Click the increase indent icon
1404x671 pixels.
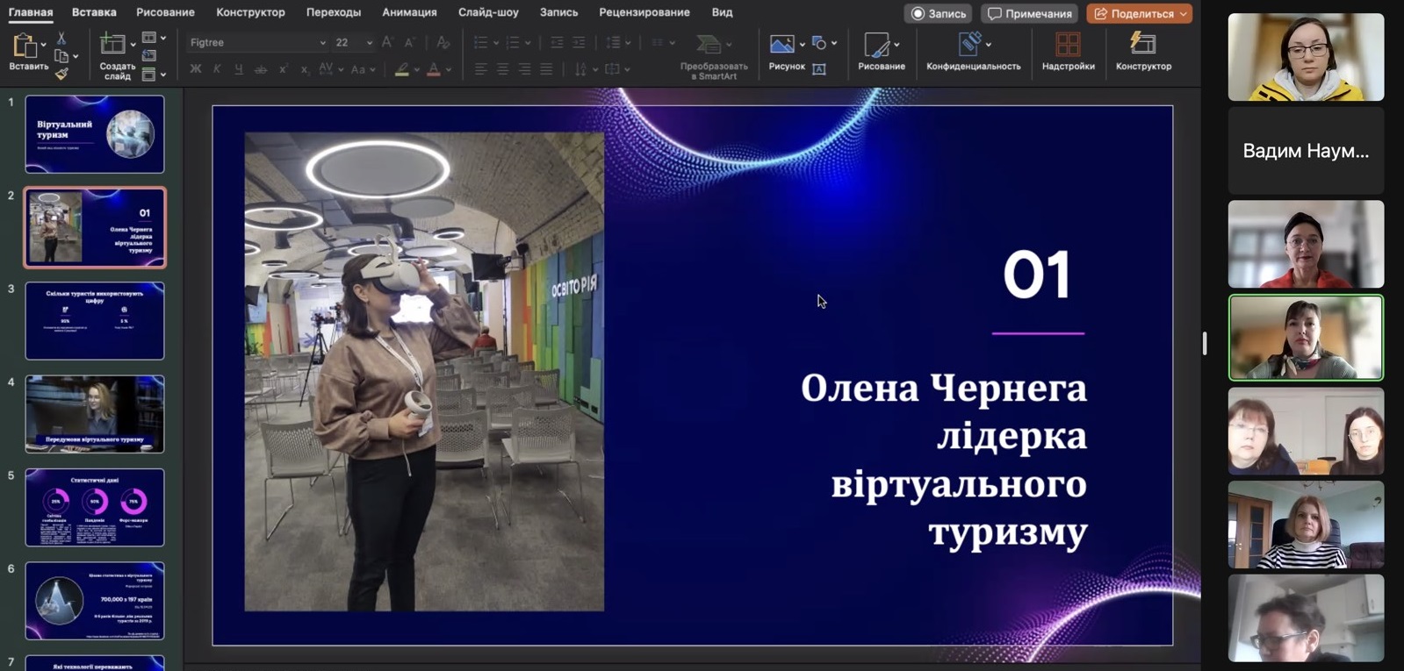pos(579,42)
